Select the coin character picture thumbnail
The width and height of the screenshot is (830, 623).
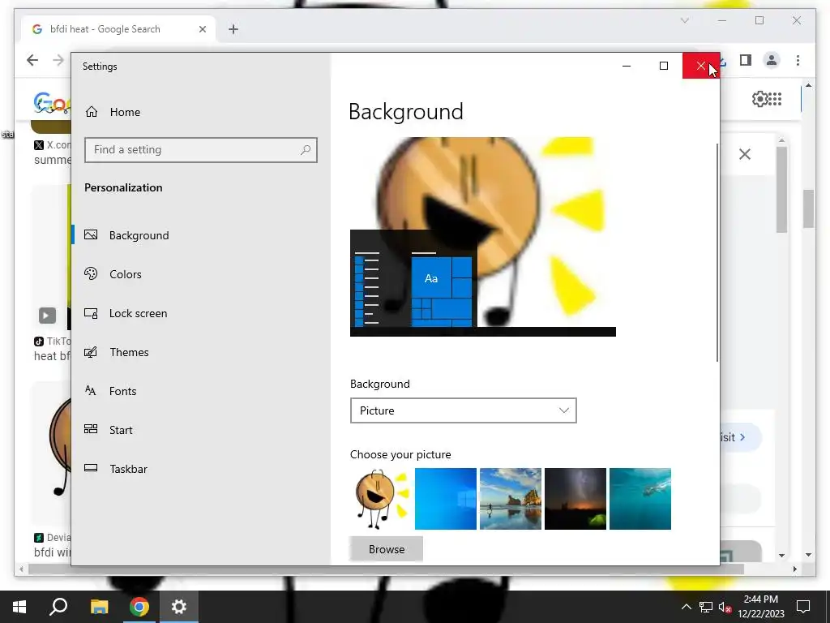[x=381, y=499]
